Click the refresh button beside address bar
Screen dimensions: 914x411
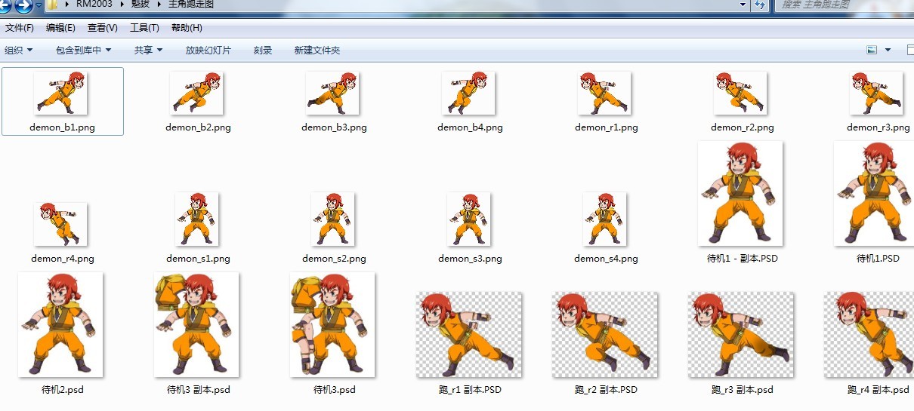pos(760,5)
